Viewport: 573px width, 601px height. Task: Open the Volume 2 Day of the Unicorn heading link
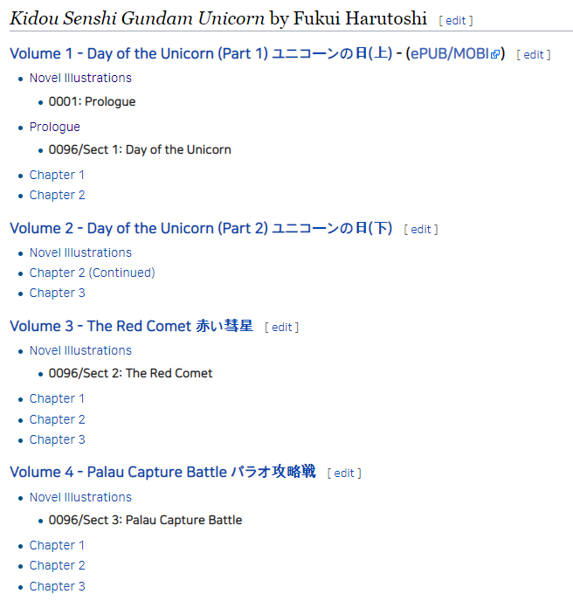(201, 229)
